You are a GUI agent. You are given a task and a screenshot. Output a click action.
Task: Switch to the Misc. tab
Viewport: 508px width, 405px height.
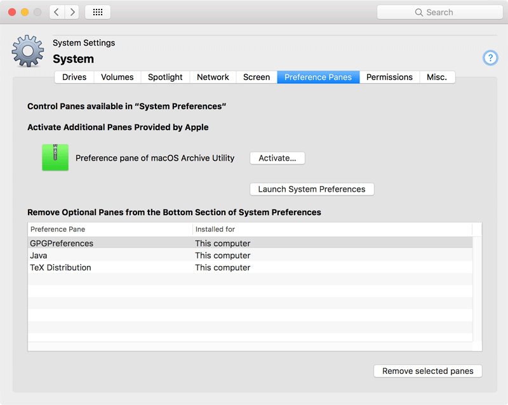(437, 77)
